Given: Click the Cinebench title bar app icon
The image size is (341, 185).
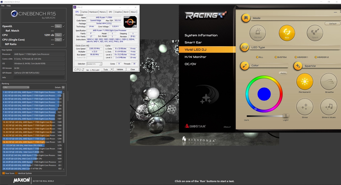Looking at the screenshot, I should click(2, 2).
